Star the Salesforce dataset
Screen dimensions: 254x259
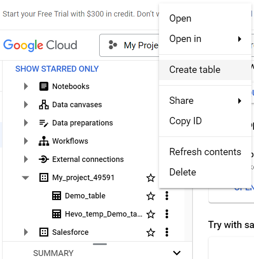pyautogui.click(x=151, y=232)
